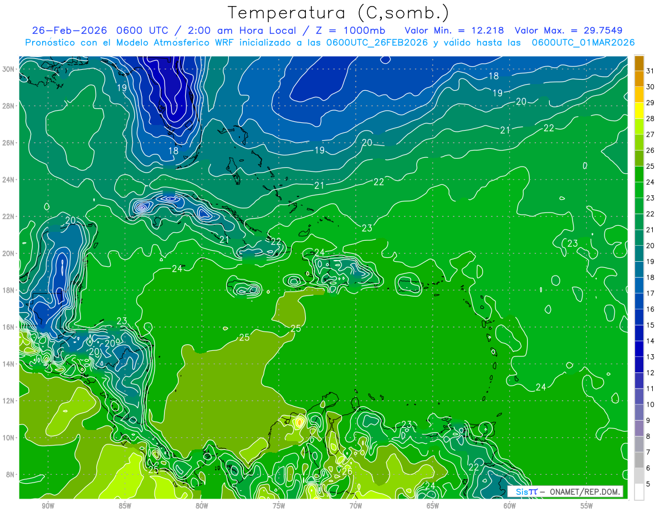Pick the green swatch between 23 and 24
Image resolution: width=665 pixels, height=513 pixels.
click(639, 190)
